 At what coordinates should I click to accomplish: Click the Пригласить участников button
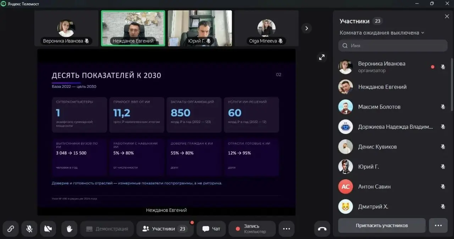pos(382,225)
